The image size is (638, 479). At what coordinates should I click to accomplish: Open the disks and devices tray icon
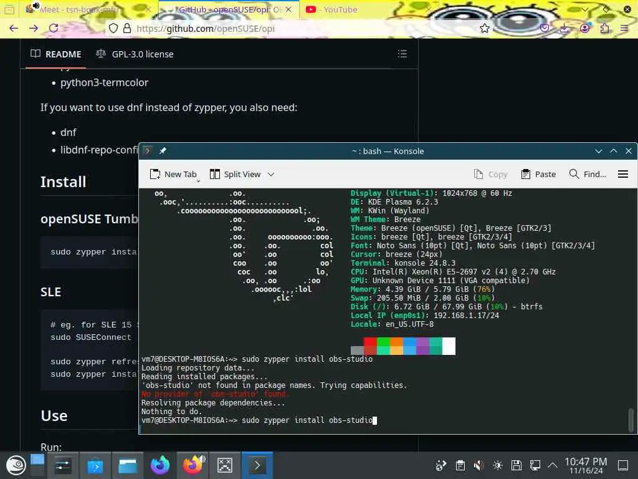click(x=517, y=465)
